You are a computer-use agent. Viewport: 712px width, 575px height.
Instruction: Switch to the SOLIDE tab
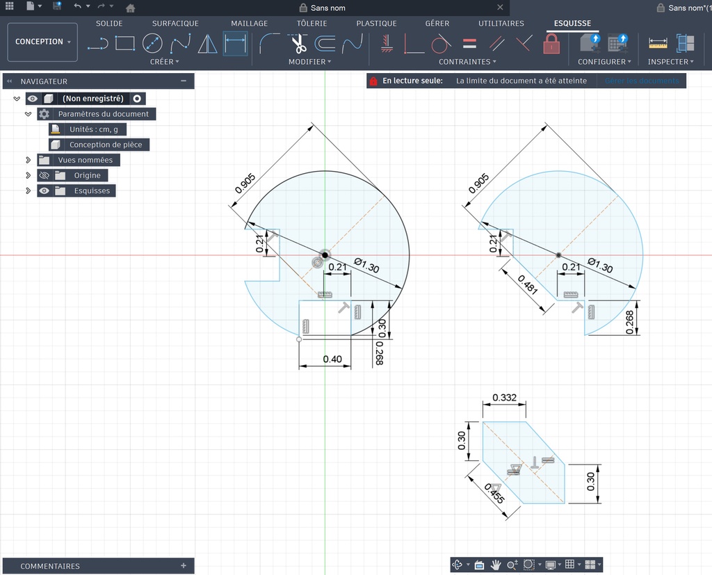pyautogui.click(x=109, y=24)
